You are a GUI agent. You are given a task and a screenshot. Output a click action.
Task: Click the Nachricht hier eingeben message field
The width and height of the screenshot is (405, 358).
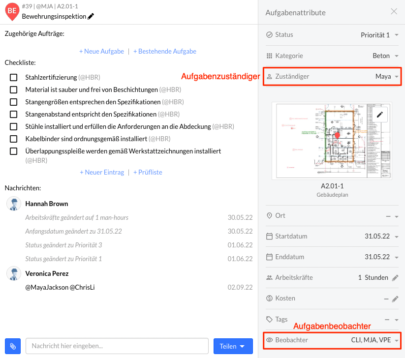point(117,346)
